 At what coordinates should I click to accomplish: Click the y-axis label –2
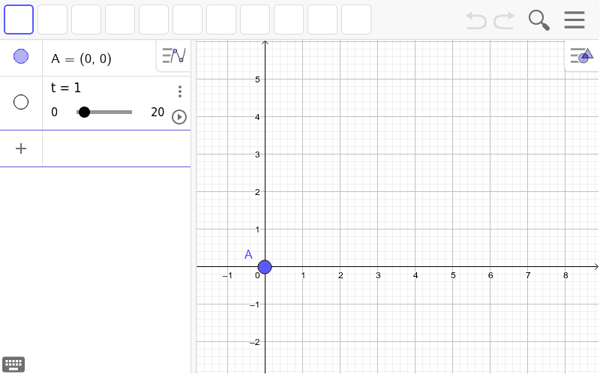(x=254, y=342)
